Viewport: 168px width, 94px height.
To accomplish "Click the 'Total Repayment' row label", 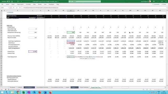I will click(12, 57).
